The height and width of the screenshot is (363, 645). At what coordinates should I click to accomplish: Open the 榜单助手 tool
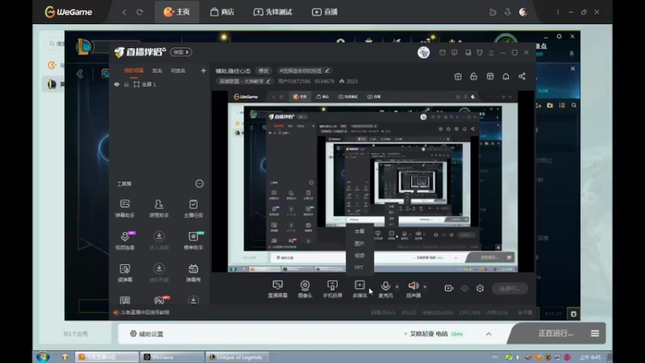(193, 240)
